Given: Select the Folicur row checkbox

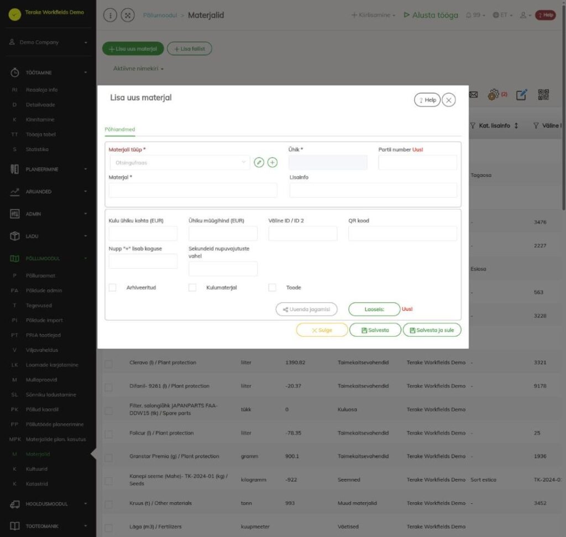Looking at the screenshot, I should (108, 434).
